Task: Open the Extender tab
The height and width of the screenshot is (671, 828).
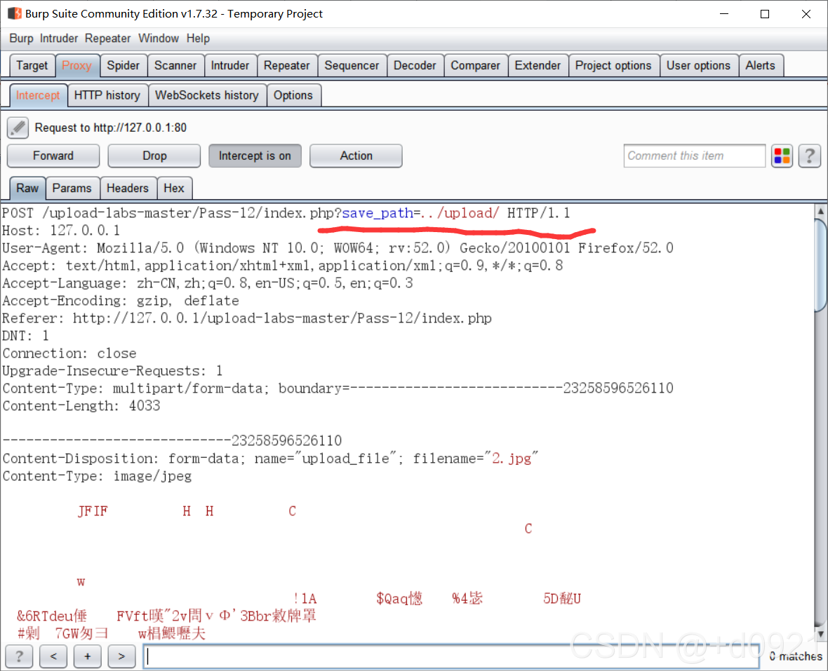Action: click(x=537, y=65)
